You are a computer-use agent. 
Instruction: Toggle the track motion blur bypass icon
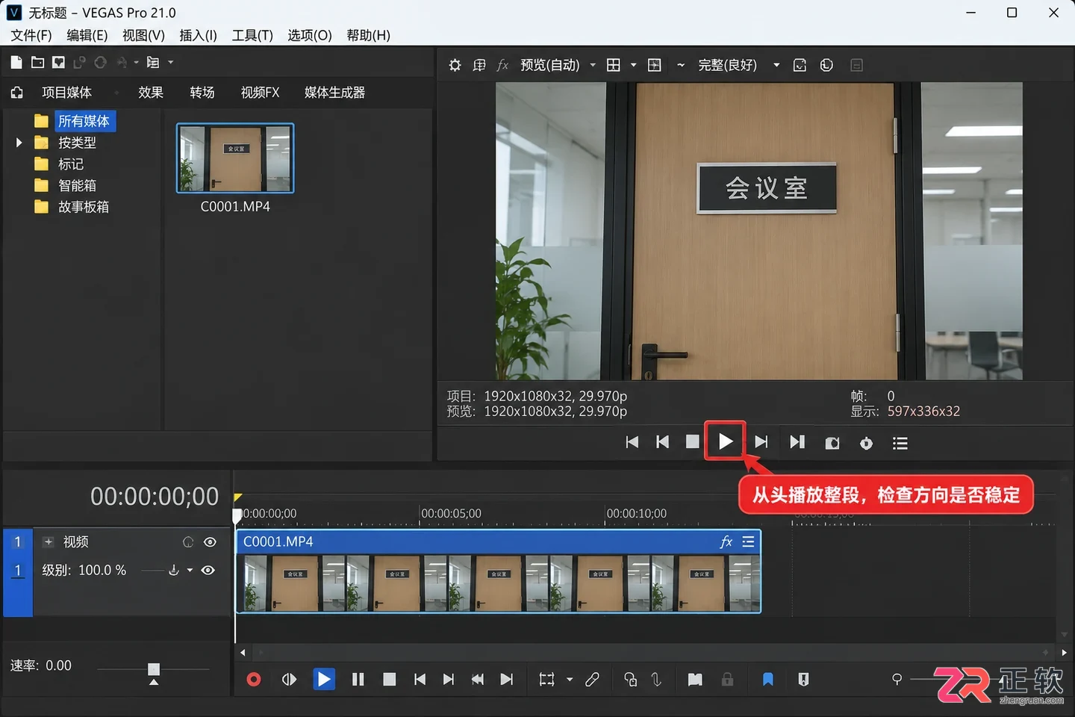point(188,542)
